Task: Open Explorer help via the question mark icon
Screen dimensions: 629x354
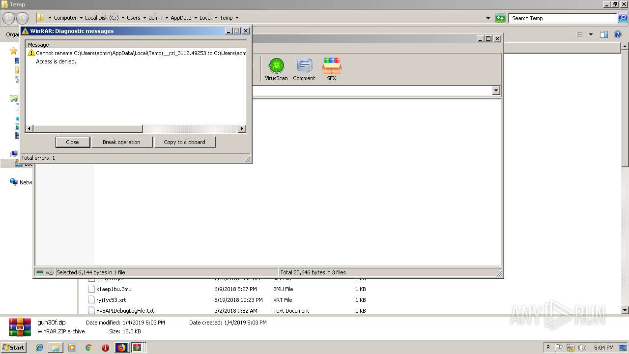Action: (618, 34)
